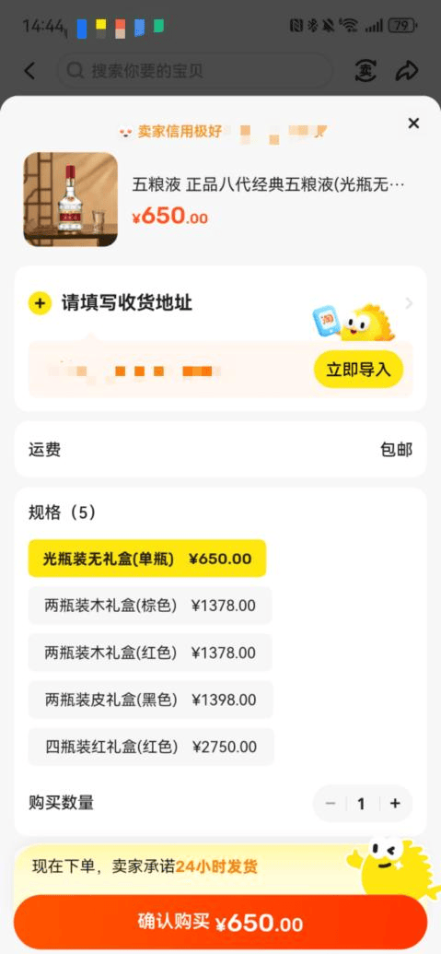Tap the share arrow icon
The width and height of the screenshot is (441, 954).
406,71
